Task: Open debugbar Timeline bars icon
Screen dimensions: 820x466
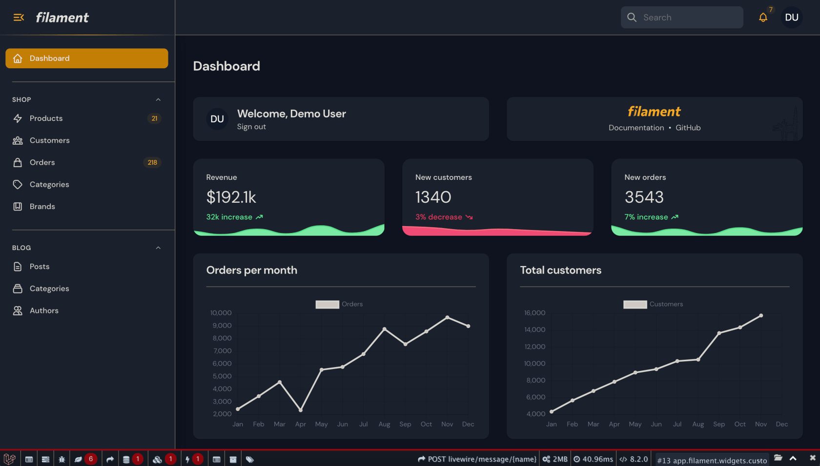Action: click(x=45, y=459)
